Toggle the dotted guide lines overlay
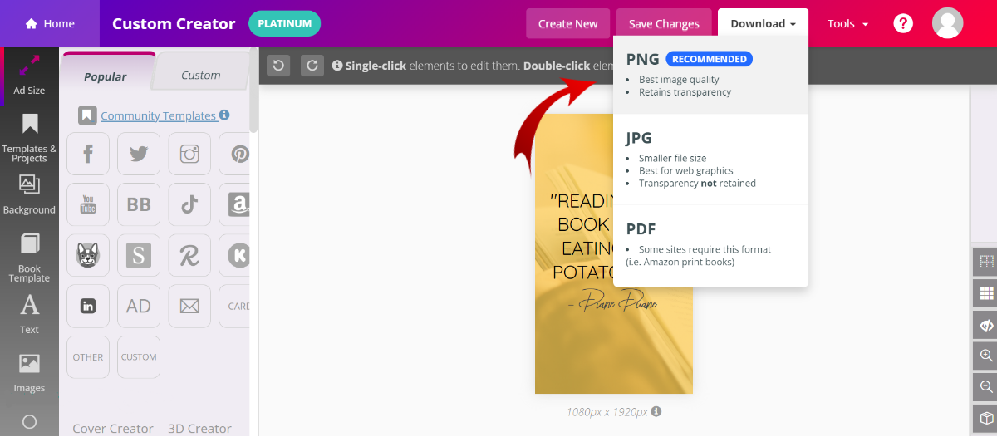 (x=986, y=263)
